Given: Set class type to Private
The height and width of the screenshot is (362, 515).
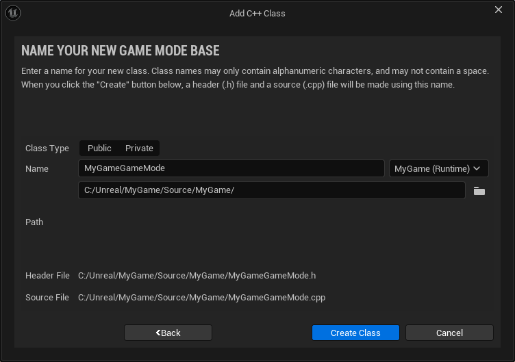Looking at the screenshot, I should (x=139, y=148).
